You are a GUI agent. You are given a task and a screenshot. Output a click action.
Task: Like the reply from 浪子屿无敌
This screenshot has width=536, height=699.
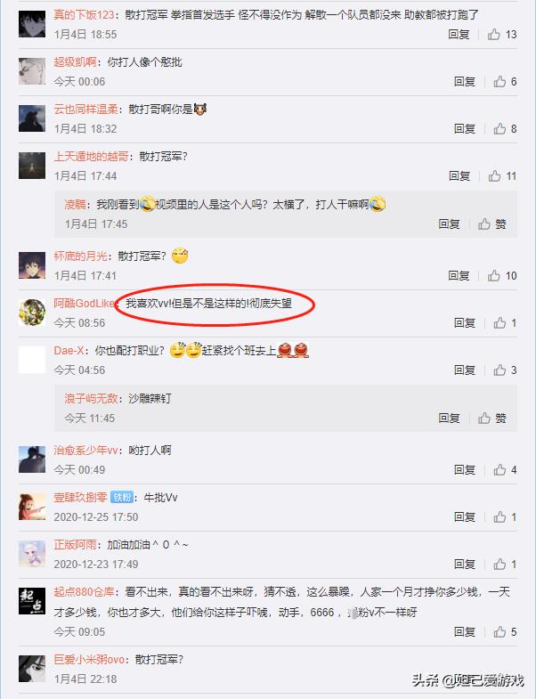[x=492, y=418]
